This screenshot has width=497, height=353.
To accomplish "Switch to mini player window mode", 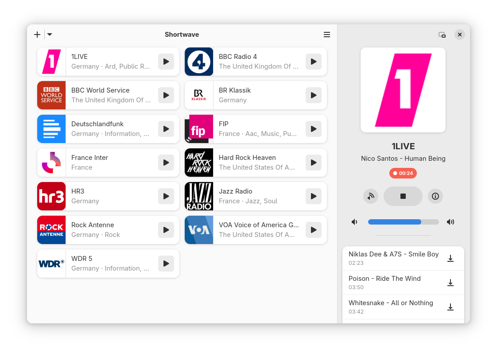I will pos(442,35).
